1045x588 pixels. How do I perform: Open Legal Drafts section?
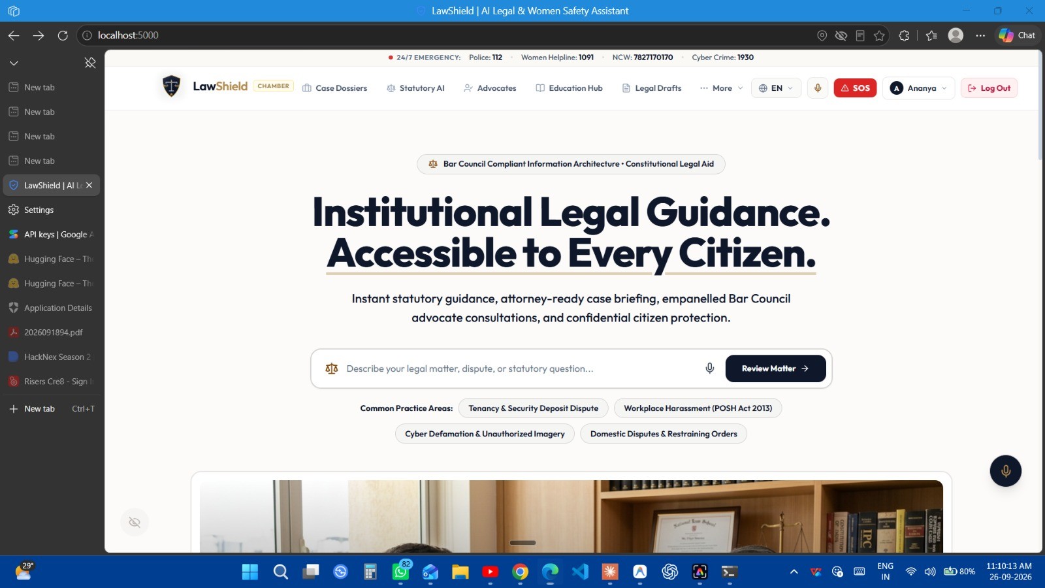coord(652,88)
